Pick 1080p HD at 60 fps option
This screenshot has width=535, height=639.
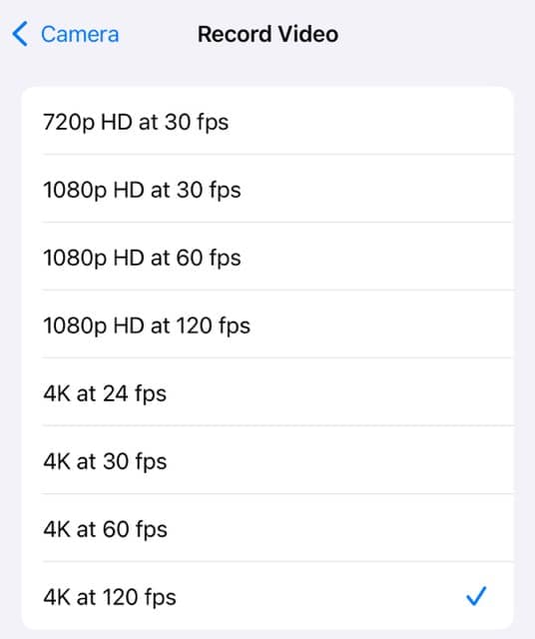pyautogui.click(x=267, y=257)
